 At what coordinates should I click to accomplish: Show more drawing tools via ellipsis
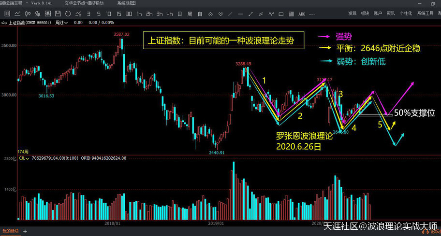(312, 14)
